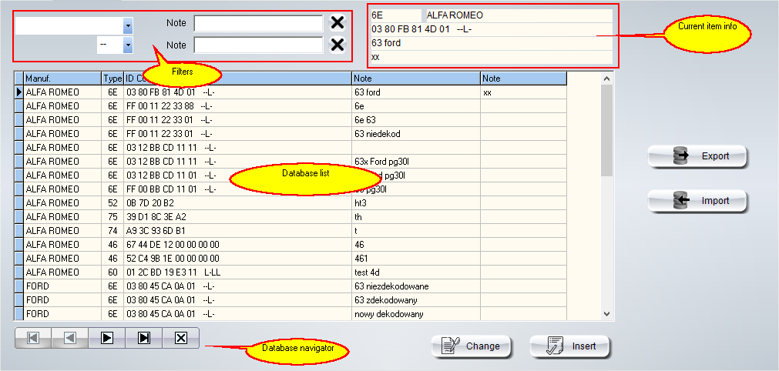Click the Import button
The width and height of the screenshot is (779, 371).
(697, 201)
